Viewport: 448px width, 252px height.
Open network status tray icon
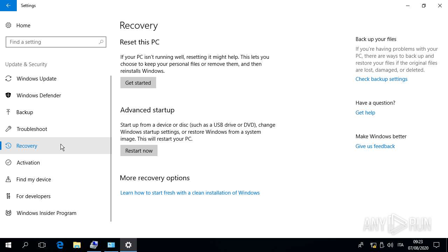373,245
